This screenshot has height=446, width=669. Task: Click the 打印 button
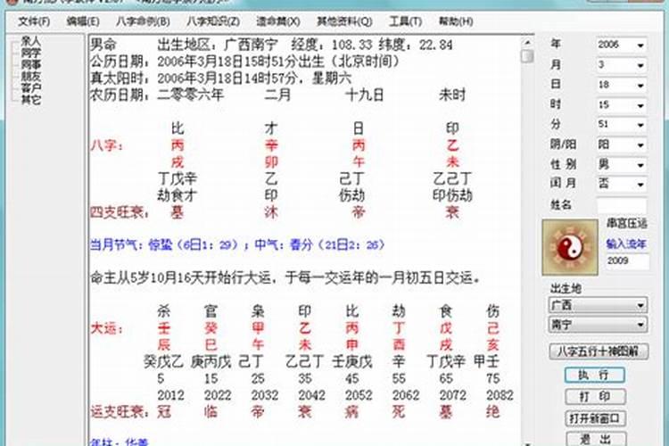coord(595,396)
